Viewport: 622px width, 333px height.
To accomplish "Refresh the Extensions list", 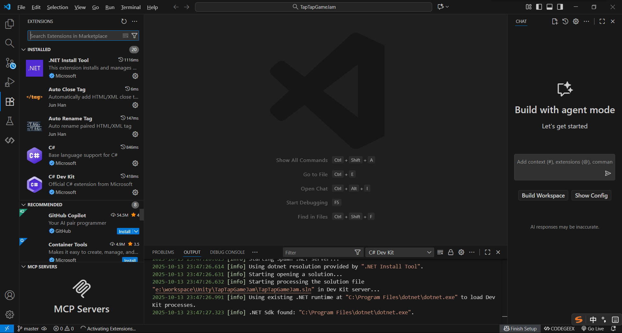I will (x=124, y=21).
